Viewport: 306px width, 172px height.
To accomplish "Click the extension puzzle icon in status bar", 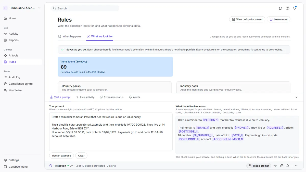I will click(x=282, y=166).
